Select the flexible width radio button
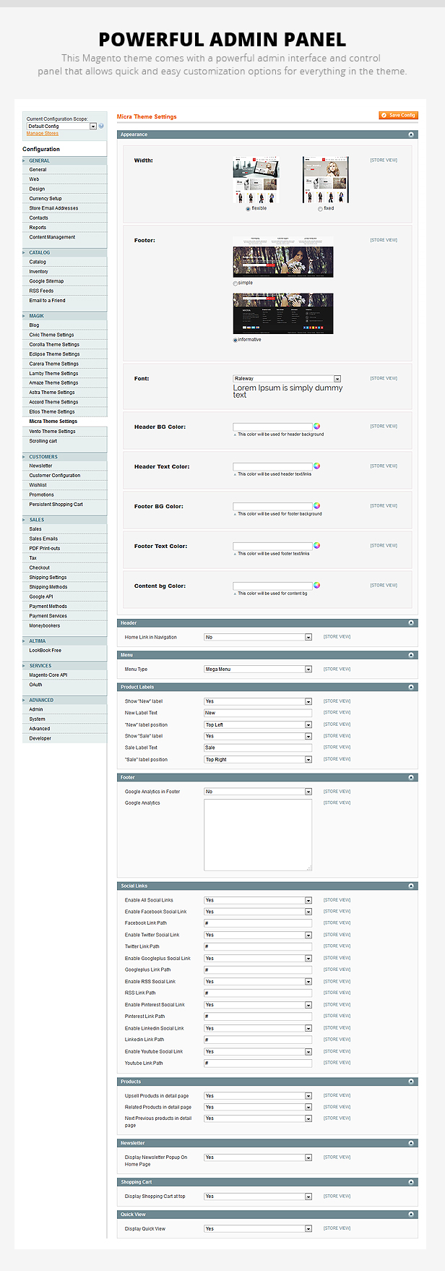Viewport: 445px width, 1271px height. (248, 208)
